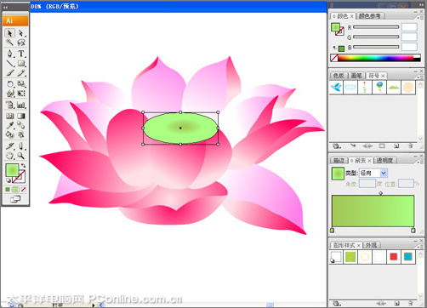Image resolution: width=427 pixels, height=308 pixels.
Task: Switch to the 画笔 tab
Action: pyautogui.click(x=356, y=76)
